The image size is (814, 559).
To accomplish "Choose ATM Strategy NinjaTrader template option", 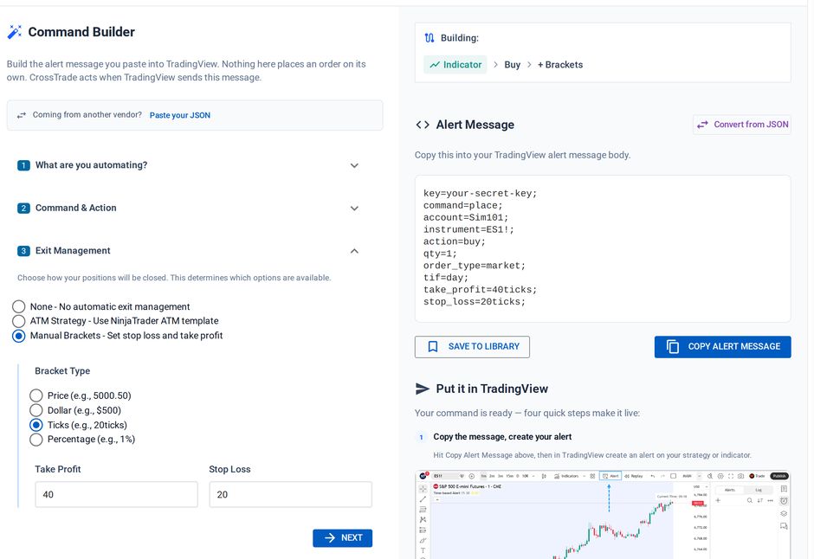I will [19, 321].
